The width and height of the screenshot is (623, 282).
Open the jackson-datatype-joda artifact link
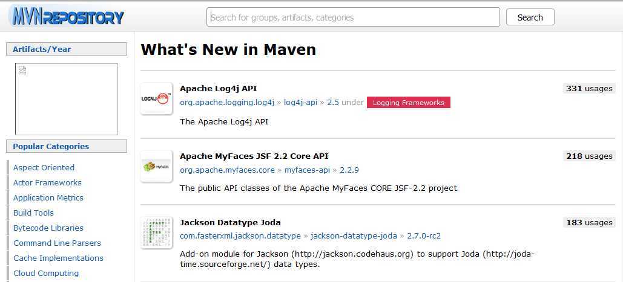[x=354, y=236]
